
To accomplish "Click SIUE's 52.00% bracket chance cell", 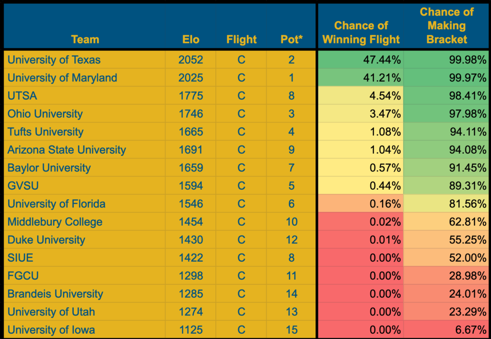I will pos(446,258).
